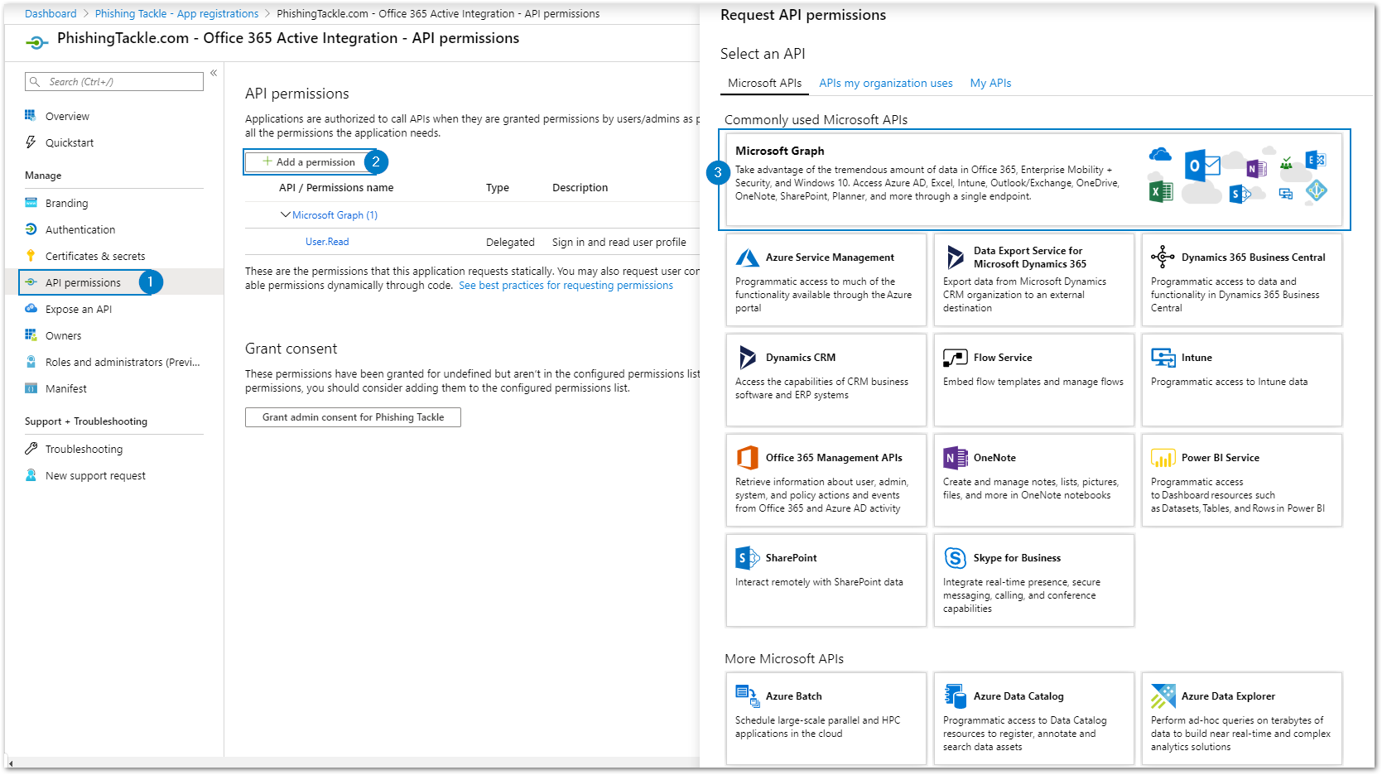The height and width of the screenshot is (775, 1382).
Task: Select the Office 365 Management APIs icon
Action: tap(748, 457)
